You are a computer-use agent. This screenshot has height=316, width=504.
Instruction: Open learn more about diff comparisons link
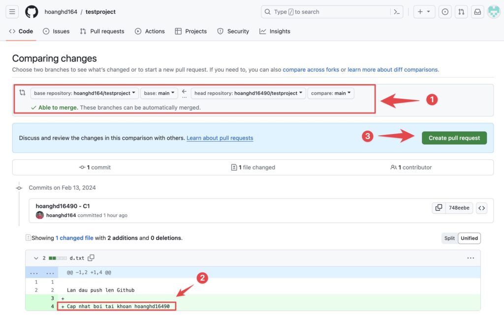pos(392,70)
